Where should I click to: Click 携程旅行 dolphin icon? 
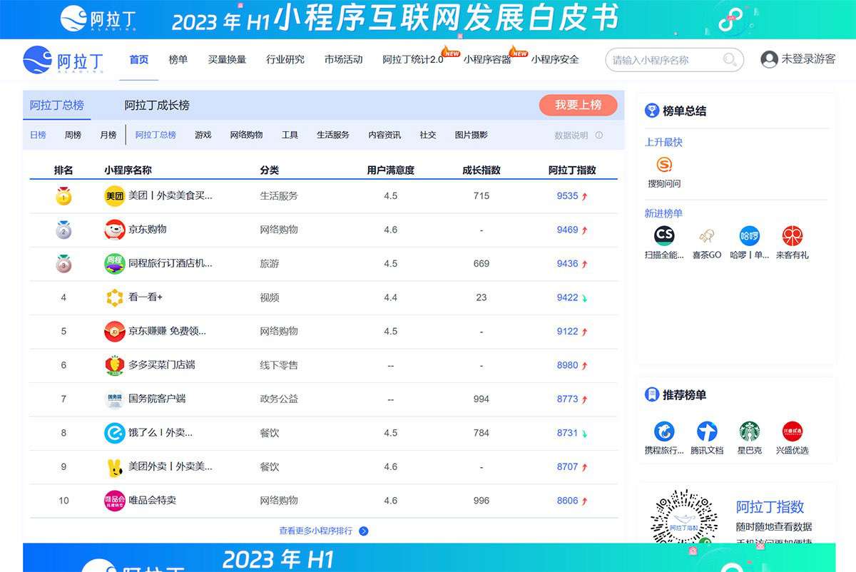(664, 431)
